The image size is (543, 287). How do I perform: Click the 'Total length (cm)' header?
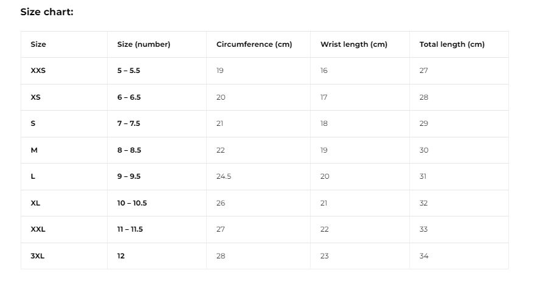pos(452,44)
